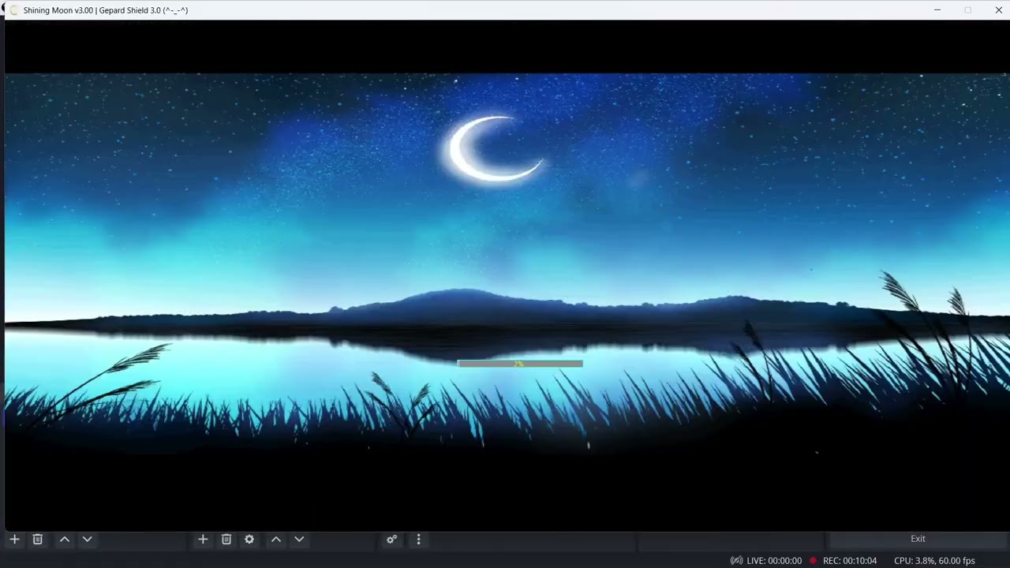This screenshot has width=1010, height=568.
Task: Click the 2% loading progress bar
Action: tap(520, 364)
